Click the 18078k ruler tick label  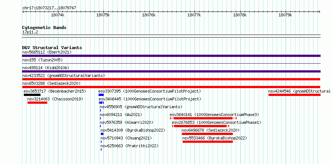pyautogui.click(x=240, y=15)
